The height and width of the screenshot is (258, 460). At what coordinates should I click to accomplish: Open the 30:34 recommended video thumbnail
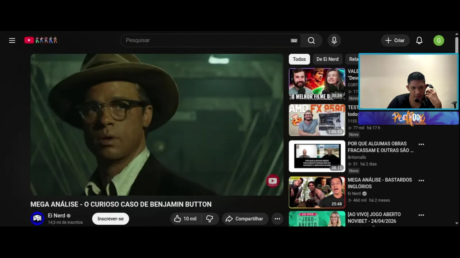[x=317, y=84]
